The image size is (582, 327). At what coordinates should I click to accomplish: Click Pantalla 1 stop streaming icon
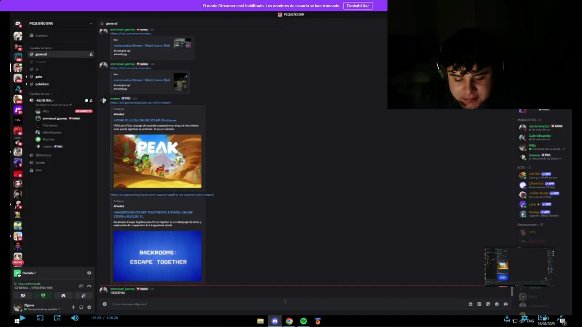89,273
